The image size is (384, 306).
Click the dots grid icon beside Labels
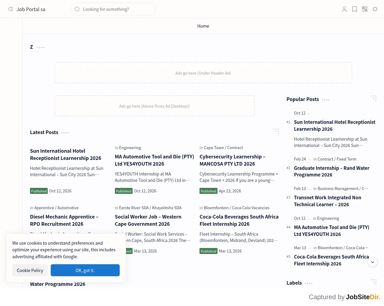pyautogui.click(x=373, y=282)
